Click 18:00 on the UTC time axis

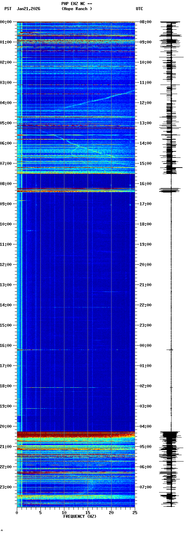point(146,224)
